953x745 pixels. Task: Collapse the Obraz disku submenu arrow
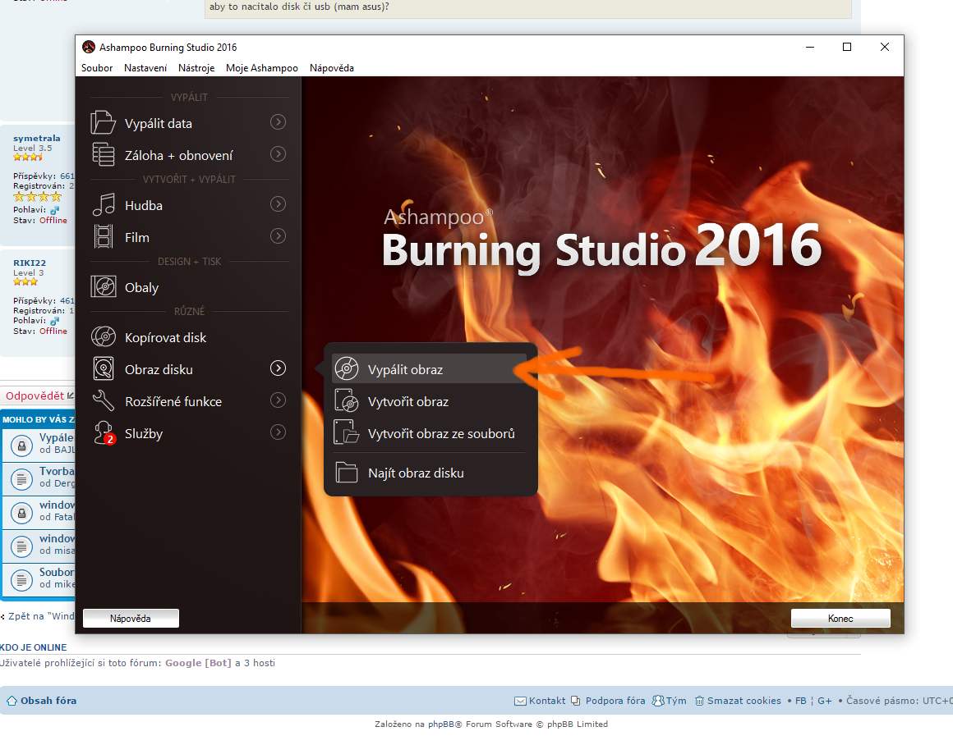[278, 368]
